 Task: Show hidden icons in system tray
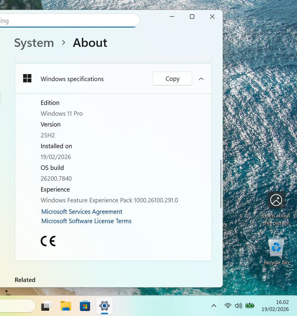214,306
